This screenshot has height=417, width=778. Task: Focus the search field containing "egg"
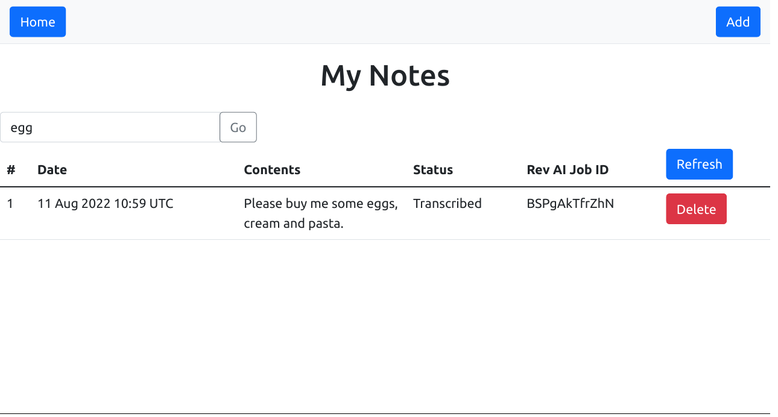pyautogui.click(x=110, y=127)
